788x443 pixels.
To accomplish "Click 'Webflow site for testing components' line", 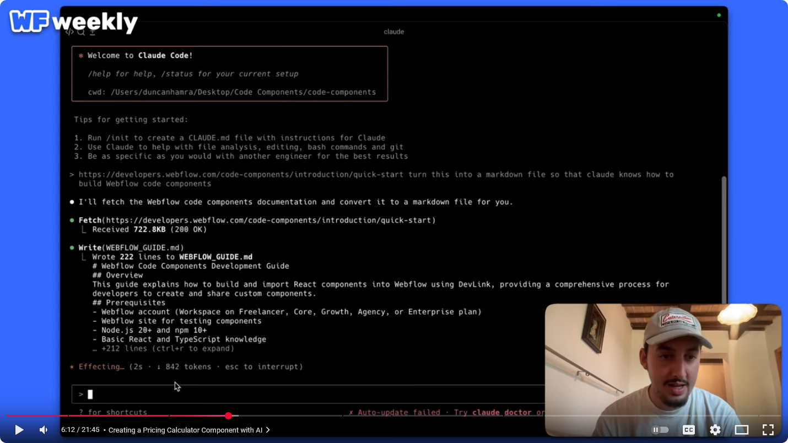I will pos(177,321).
